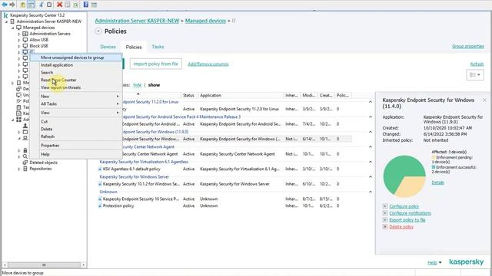
Task: Click the red Delete policy icon
Action: (385, 227)
